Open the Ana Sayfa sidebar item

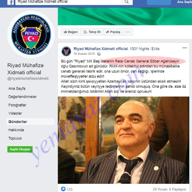(17, 88)
